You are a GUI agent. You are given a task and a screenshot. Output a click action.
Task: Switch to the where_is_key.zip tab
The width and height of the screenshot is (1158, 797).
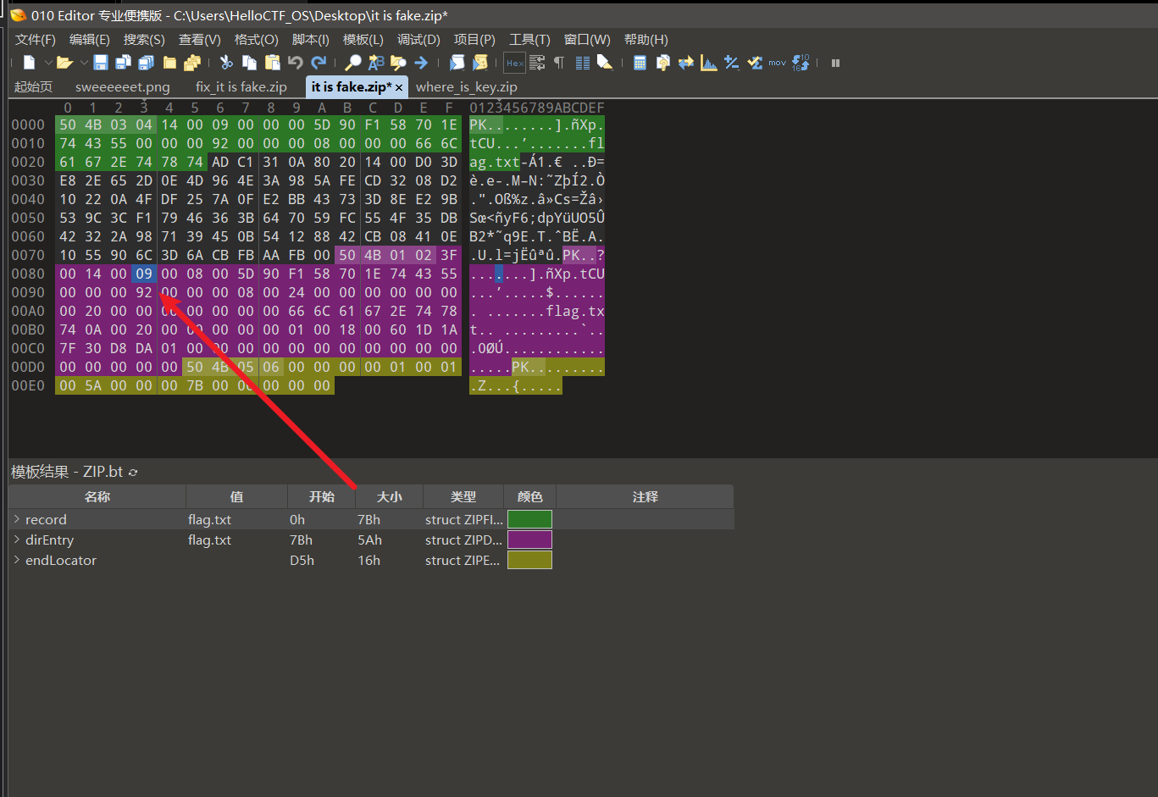coord(467,86)
